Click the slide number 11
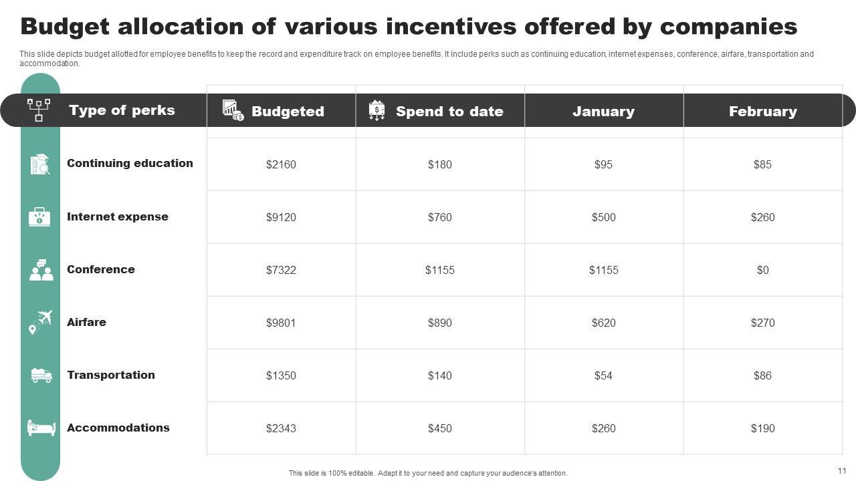856x481 pixels. tap(841, 471)
